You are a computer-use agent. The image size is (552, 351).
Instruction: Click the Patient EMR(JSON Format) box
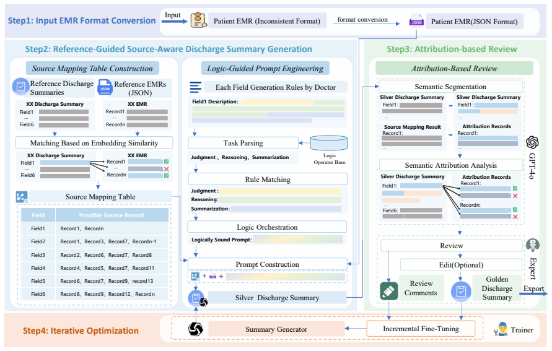coord(474,21)
